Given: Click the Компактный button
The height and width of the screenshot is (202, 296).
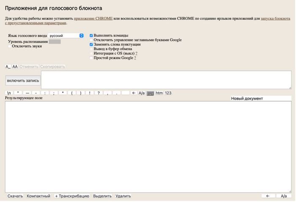Looking at the screenshot, I should tap(38, 196).
